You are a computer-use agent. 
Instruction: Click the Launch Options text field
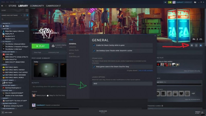(x=122, y=84)
